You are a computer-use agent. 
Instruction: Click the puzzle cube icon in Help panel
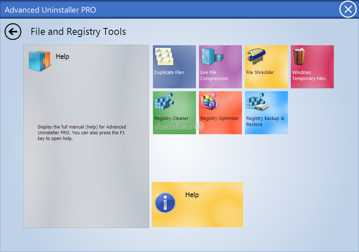click(39, 61)
